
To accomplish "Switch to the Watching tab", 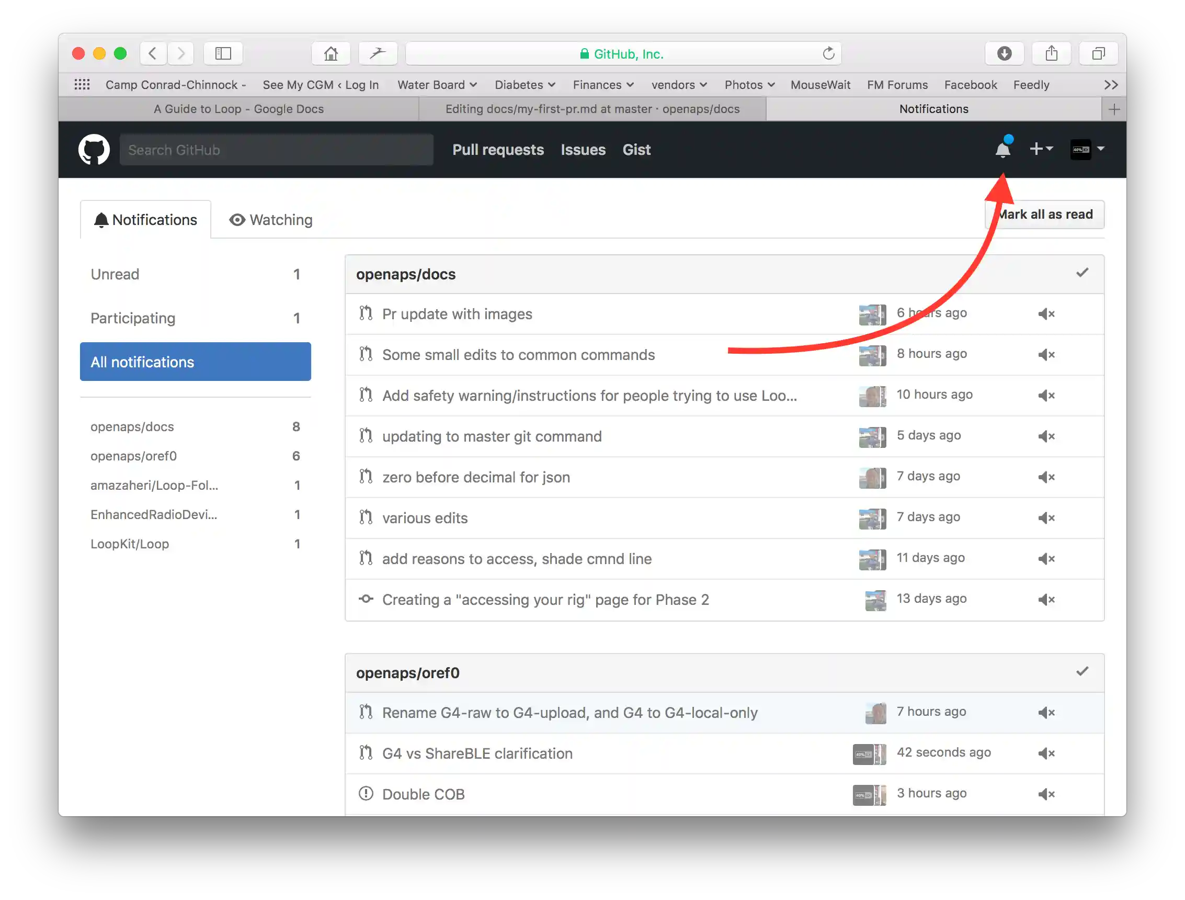I will pyautogui.click(x=270, y=220).
